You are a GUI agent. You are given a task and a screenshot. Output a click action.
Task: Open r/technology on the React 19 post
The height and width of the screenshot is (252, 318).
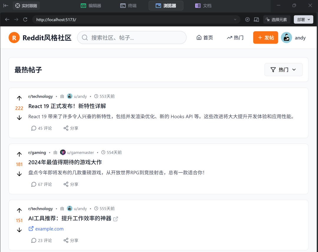point(40,96)
